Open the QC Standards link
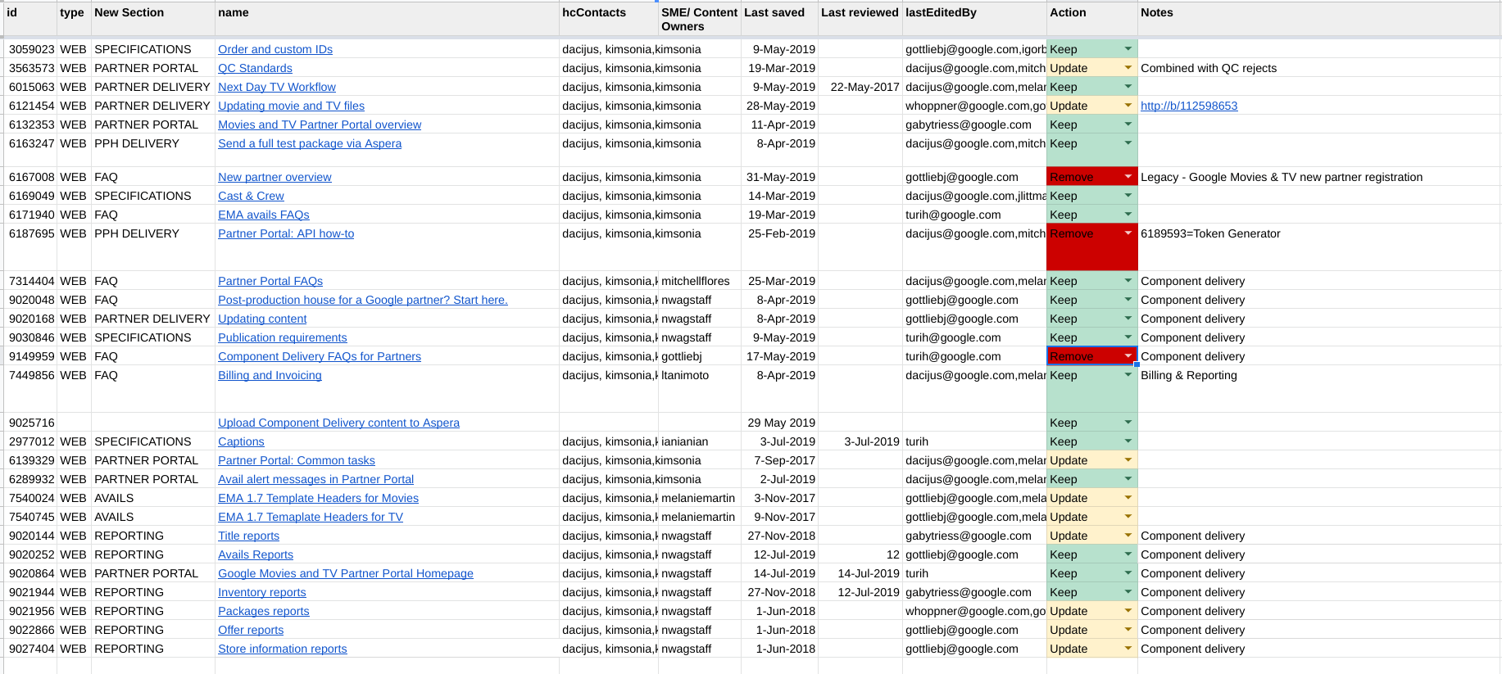 click(255, 68)
